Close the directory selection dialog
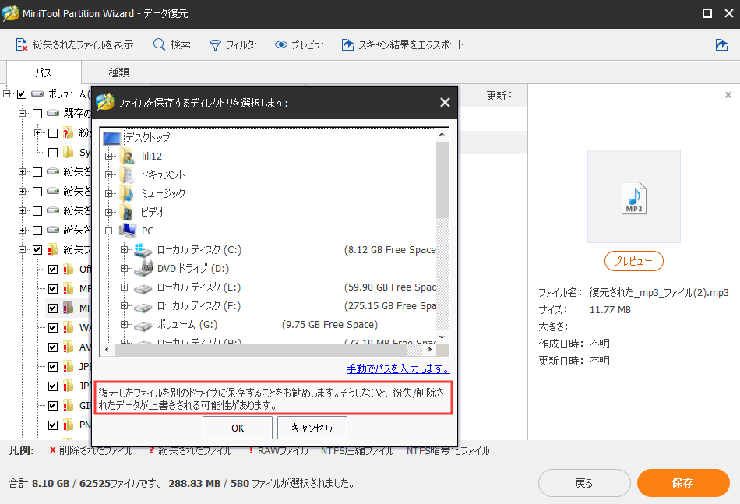This screenshot has height=504, width=740. pos(445,102)
